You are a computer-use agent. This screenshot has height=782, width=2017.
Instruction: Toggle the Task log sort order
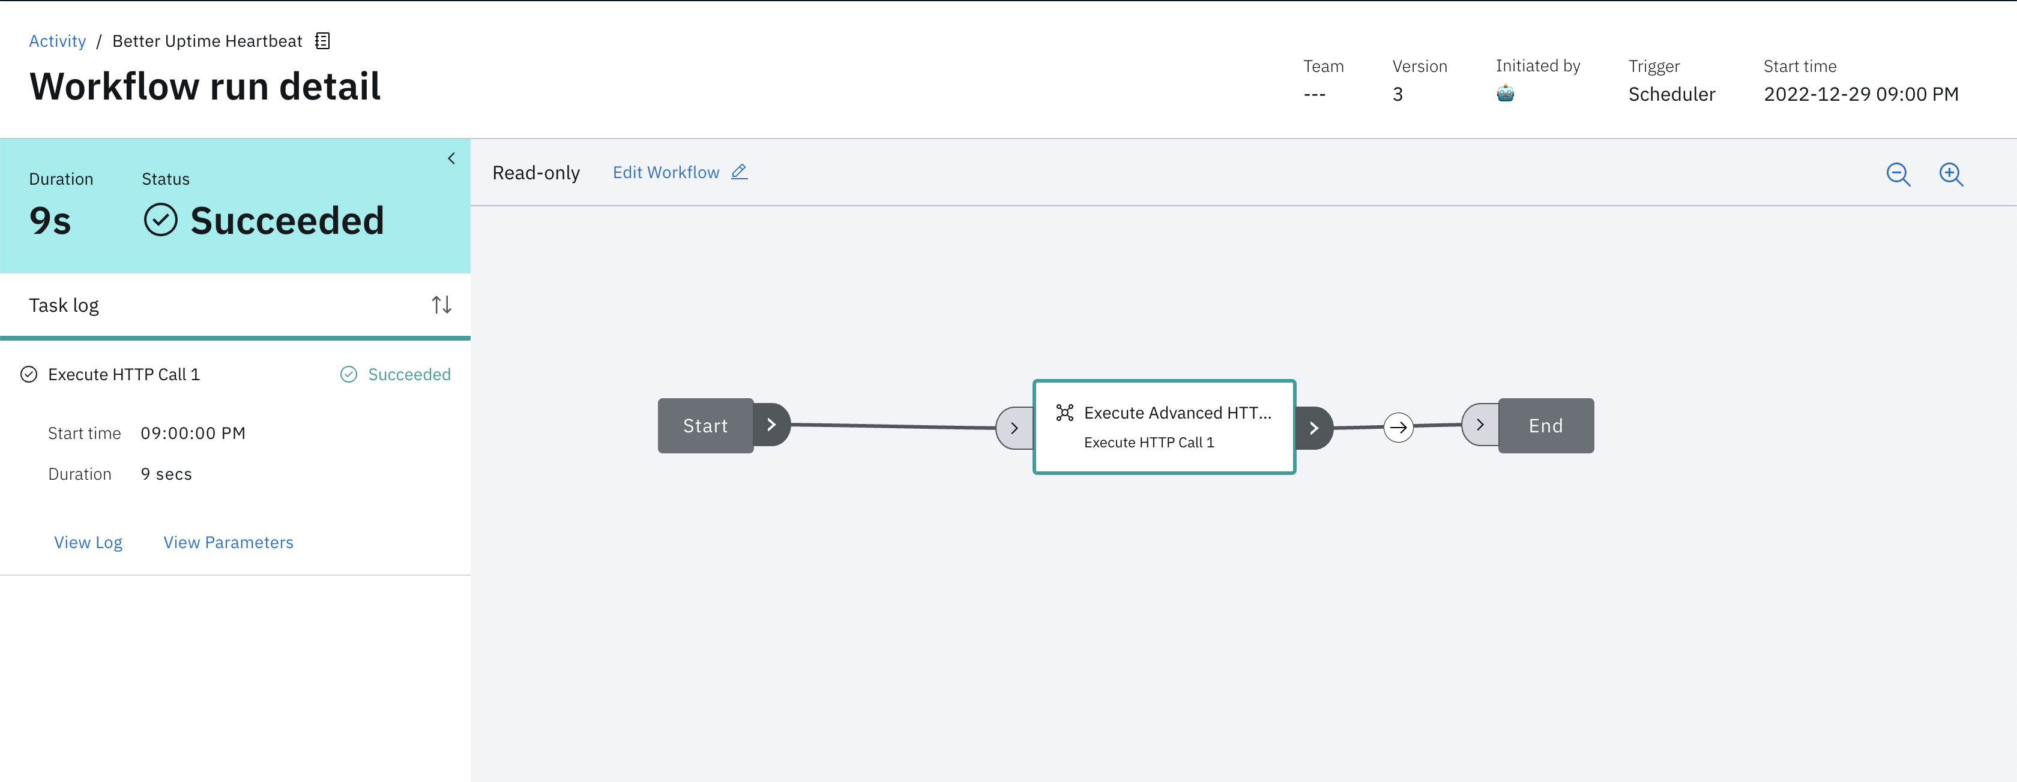[442, 305]
